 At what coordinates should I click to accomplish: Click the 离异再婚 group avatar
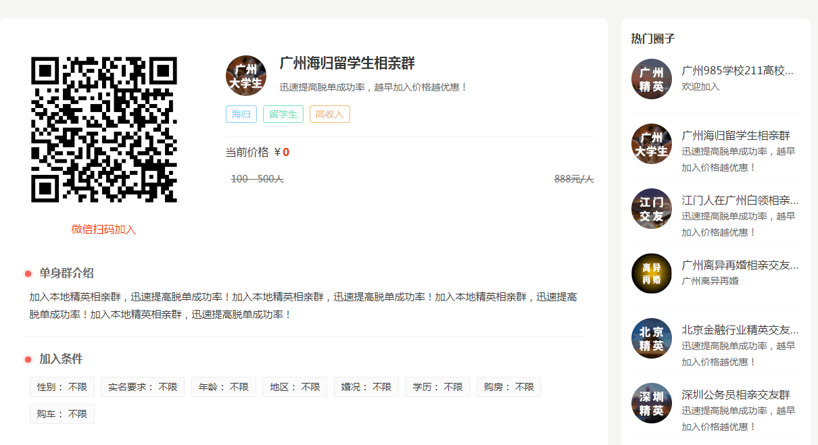(652, 273)
